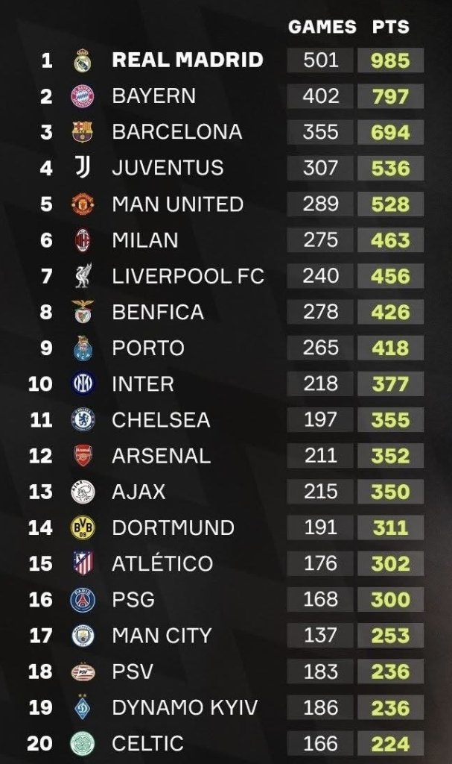Click the Real Madrid club crest
This screenshot has width=452, height=764.
coord(83,60)
